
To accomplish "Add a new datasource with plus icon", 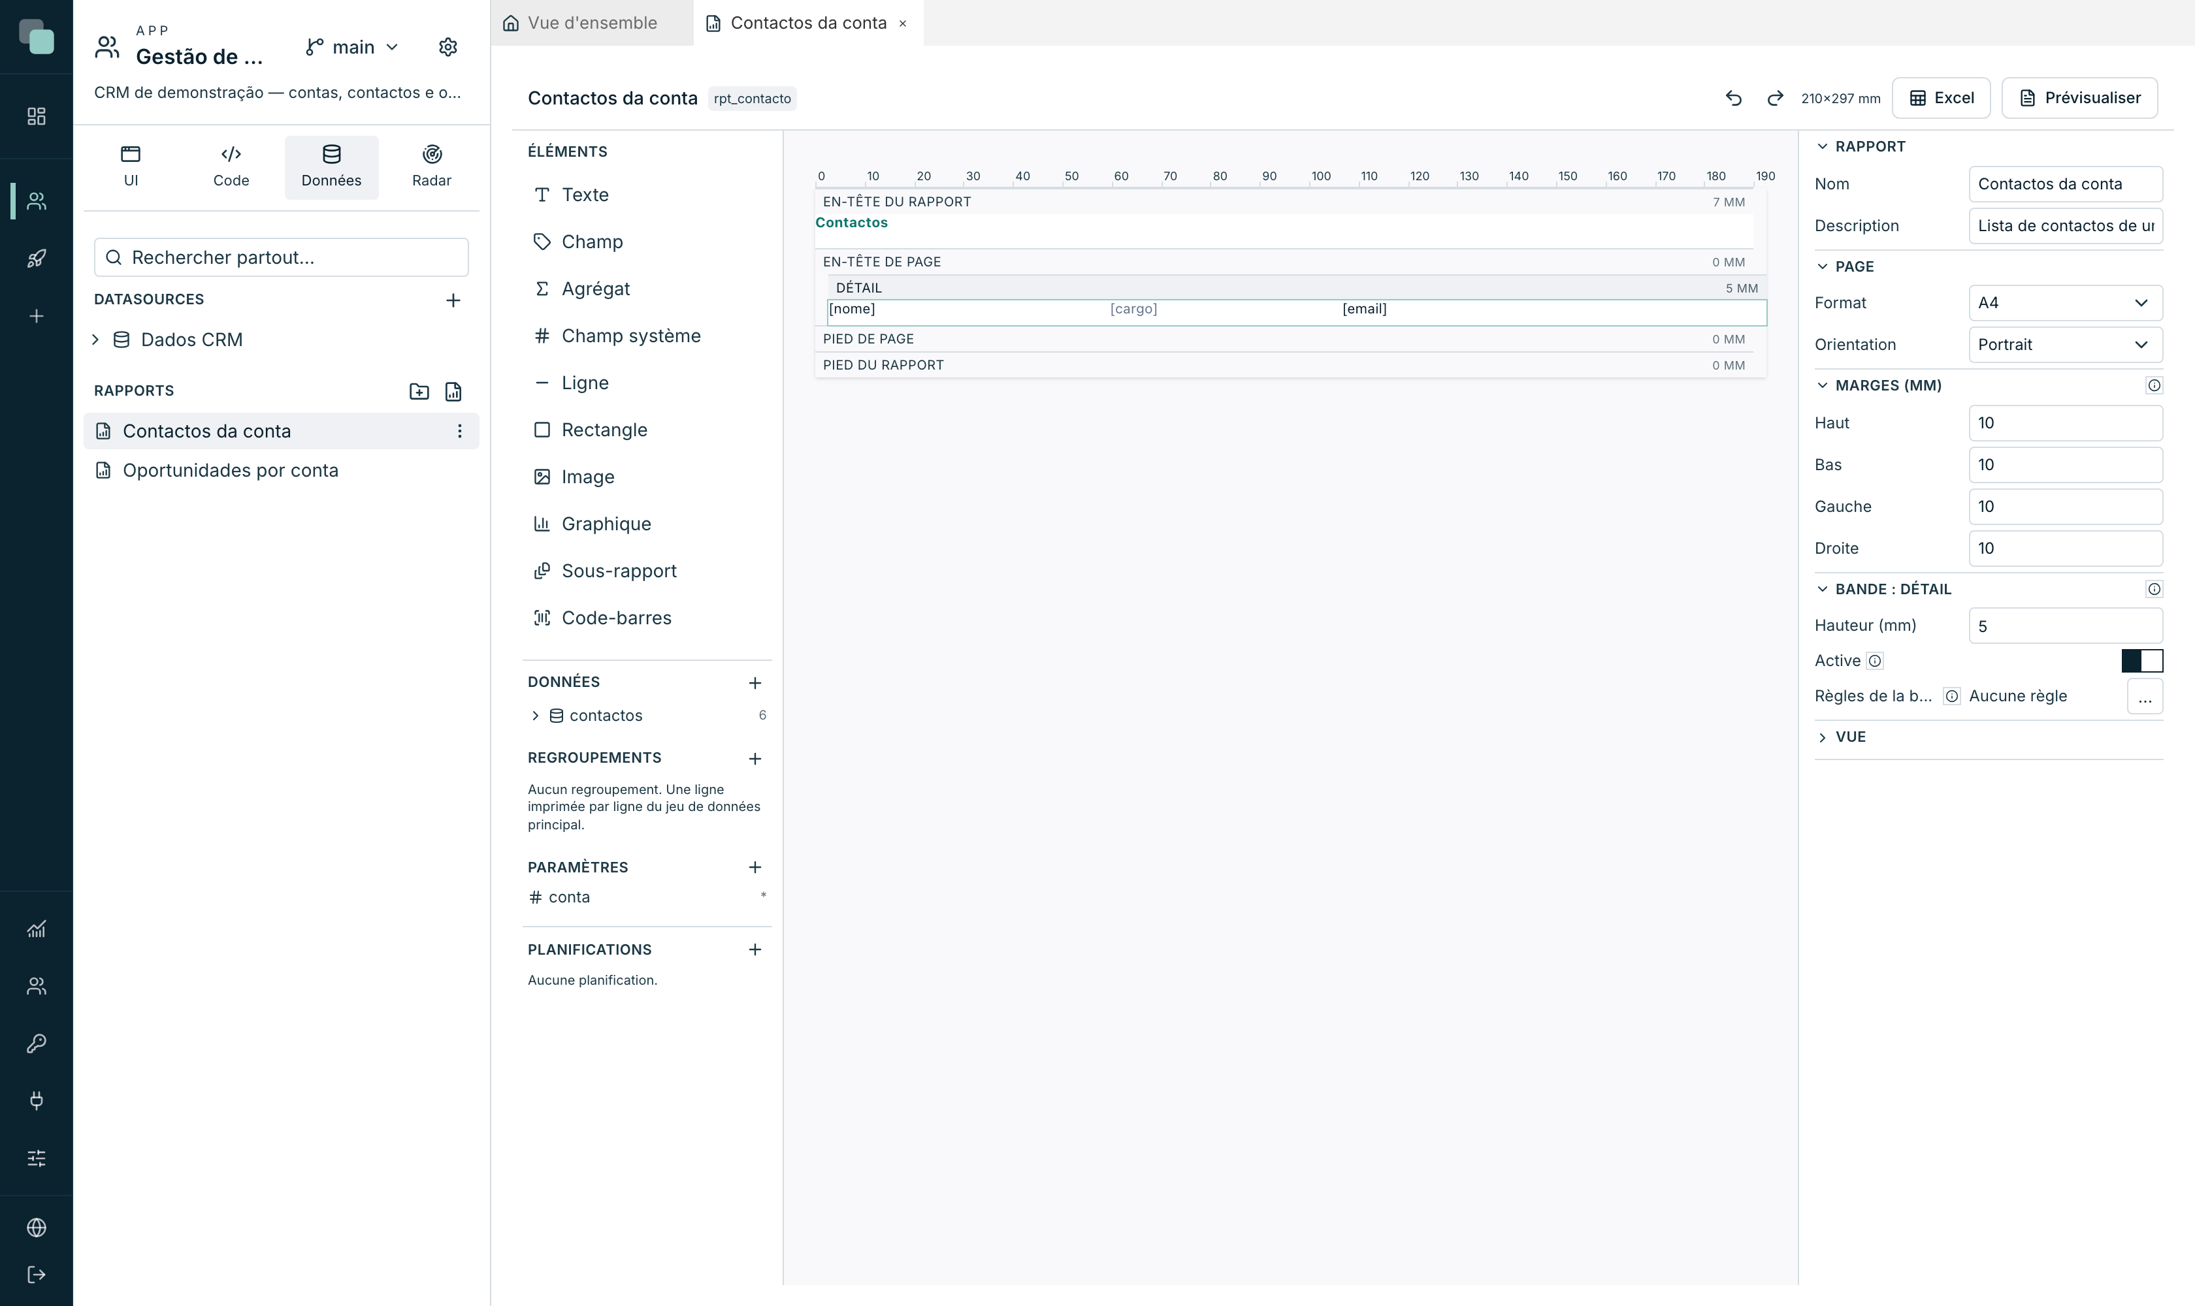I will [453, 300].
